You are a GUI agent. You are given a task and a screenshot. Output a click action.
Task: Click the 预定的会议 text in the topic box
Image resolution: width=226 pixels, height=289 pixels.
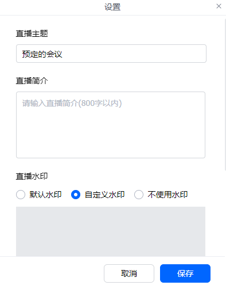[42, 54]
